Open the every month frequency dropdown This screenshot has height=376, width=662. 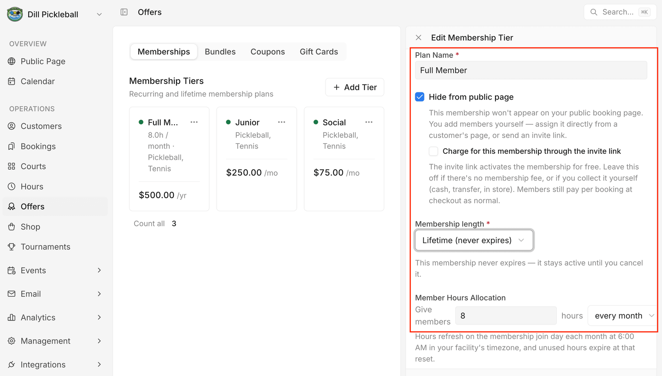[x=622, y=316]
